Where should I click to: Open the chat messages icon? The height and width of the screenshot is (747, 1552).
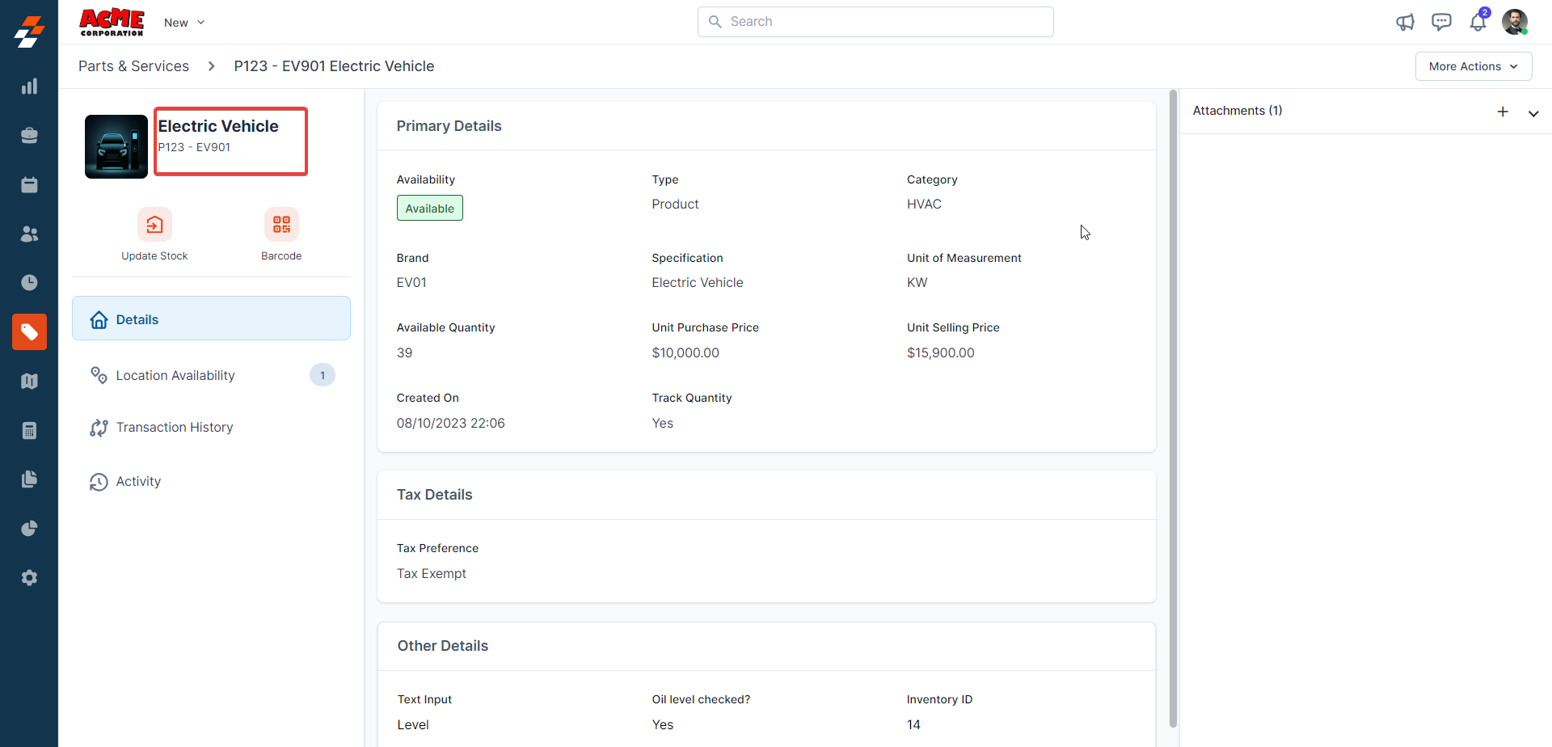point(1441,22)
